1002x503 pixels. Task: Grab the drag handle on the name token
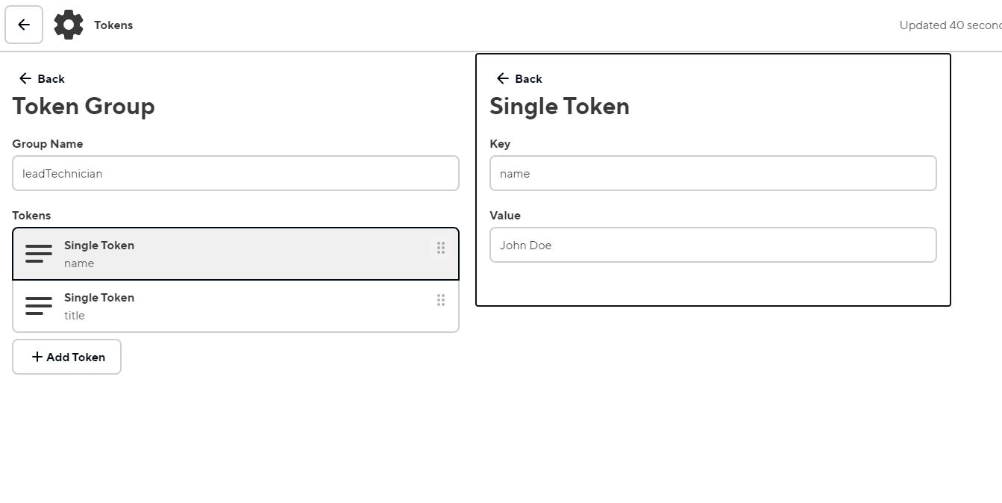coord(441,248)
